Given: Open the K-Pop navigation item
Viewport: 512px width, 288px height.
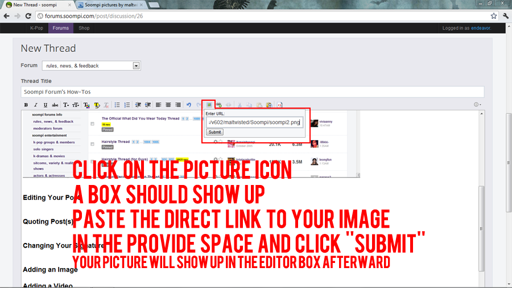Looking at the screenshot, I should [36, 28].
